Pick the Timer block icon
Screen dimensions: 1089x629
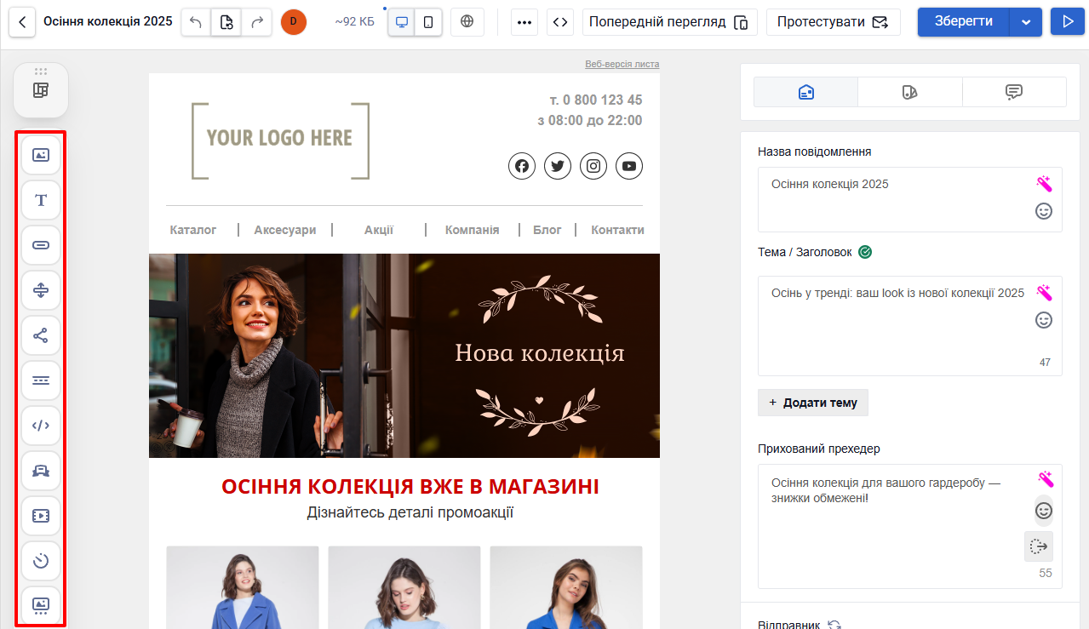point(41,561)
